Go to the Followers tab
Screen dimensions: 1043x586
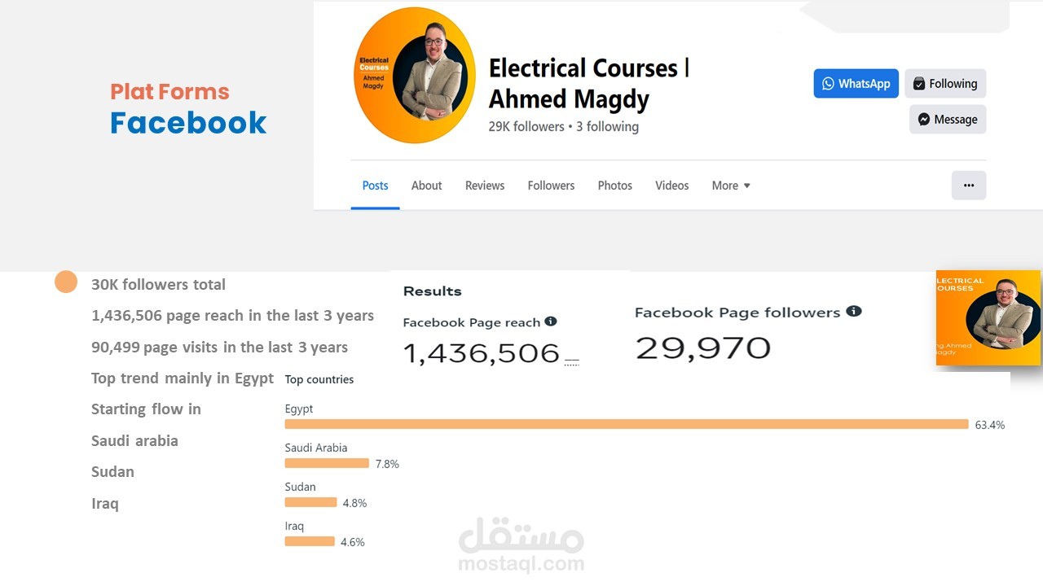click(x=551, y=186)
